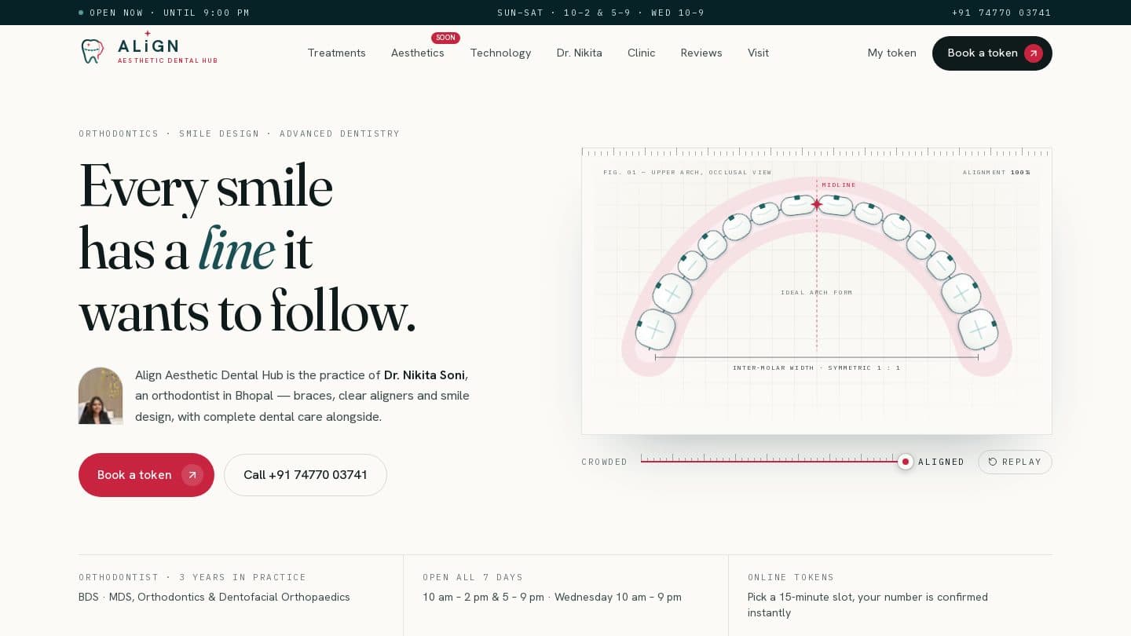Click the Align tooth logo icon

92,51
